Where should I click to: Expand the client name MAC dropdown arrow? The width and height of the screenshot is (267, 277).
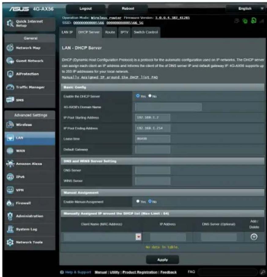[139, 237]
